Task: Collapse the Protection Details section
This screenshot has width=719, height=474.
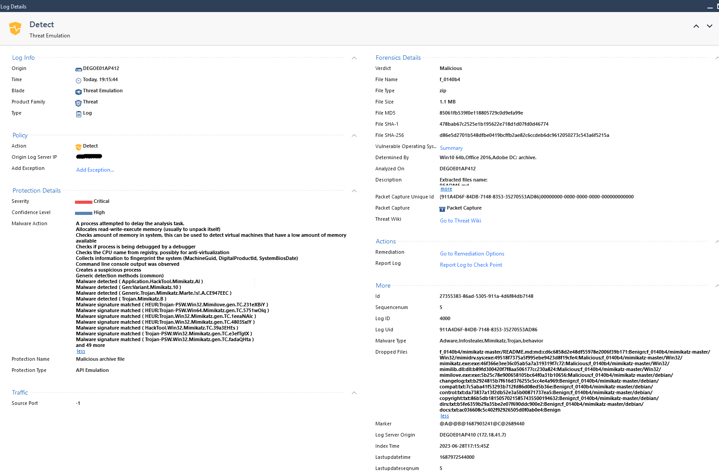Action: (354, 191)
